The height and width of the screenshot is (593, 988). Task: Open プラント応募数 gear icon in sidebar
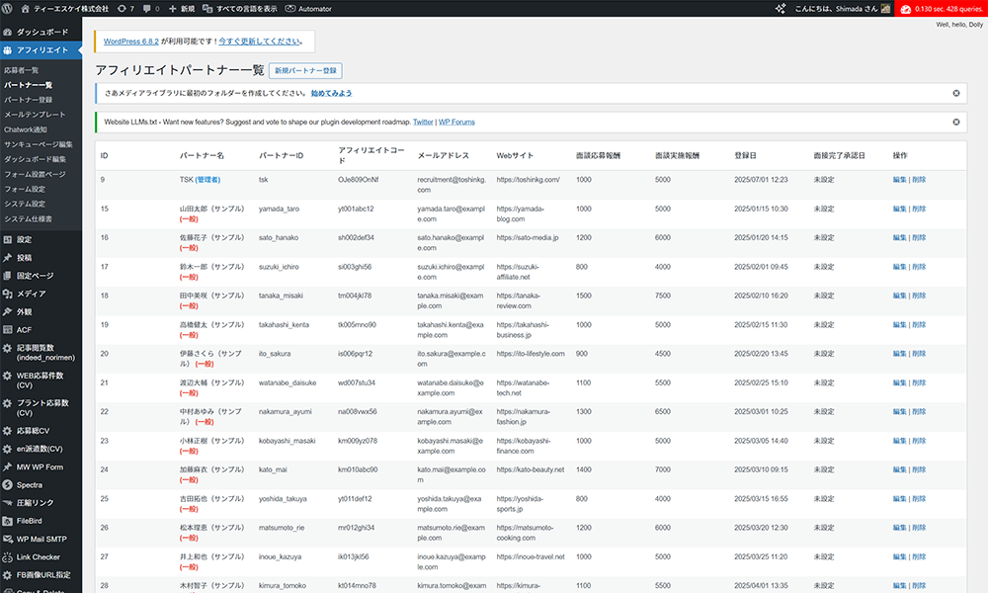[x=8, y=403]
